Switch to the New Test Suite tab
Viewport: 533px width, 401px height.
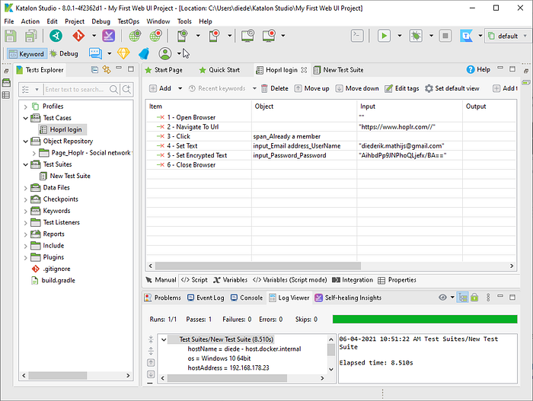339,70
